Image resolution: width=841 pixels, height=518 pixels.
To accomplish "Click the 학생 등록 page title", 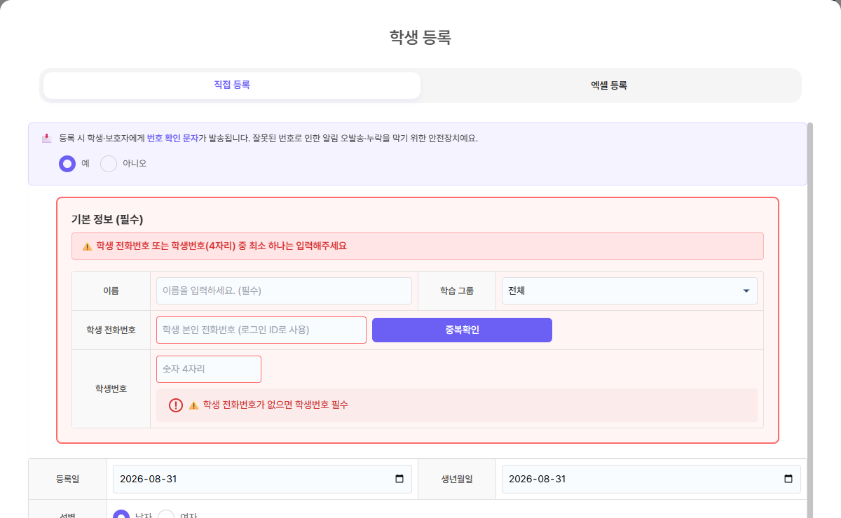I will [x=420, y=37].
